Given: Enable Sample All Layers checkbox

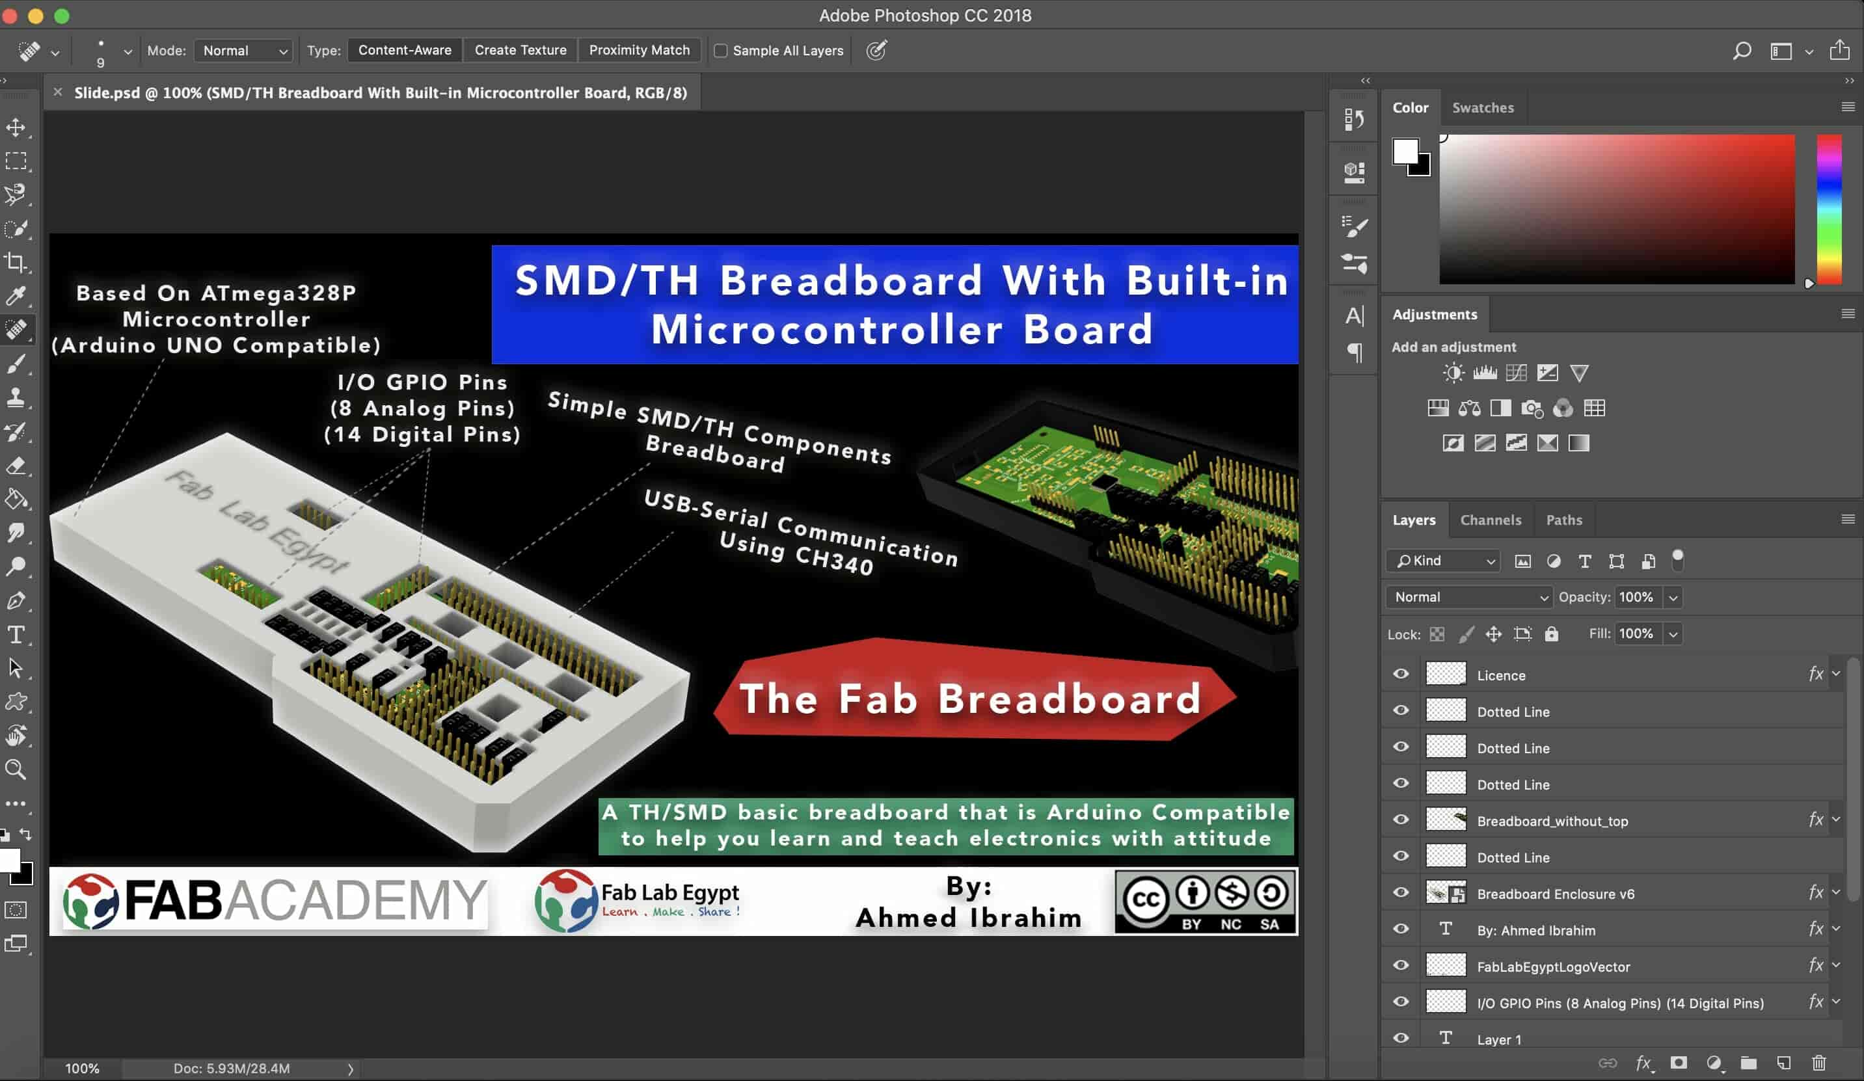Looking at the screenshot, I should point(720,50).
